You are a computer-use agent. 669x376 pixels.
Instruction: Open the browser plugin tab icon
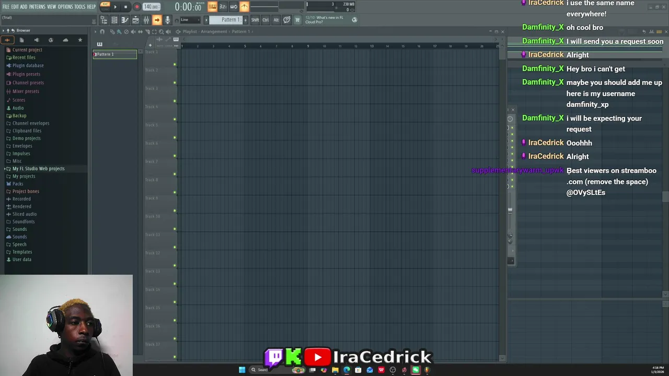point(37,40)
